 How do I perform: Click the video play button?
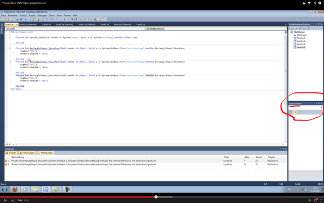click(5, 200)
